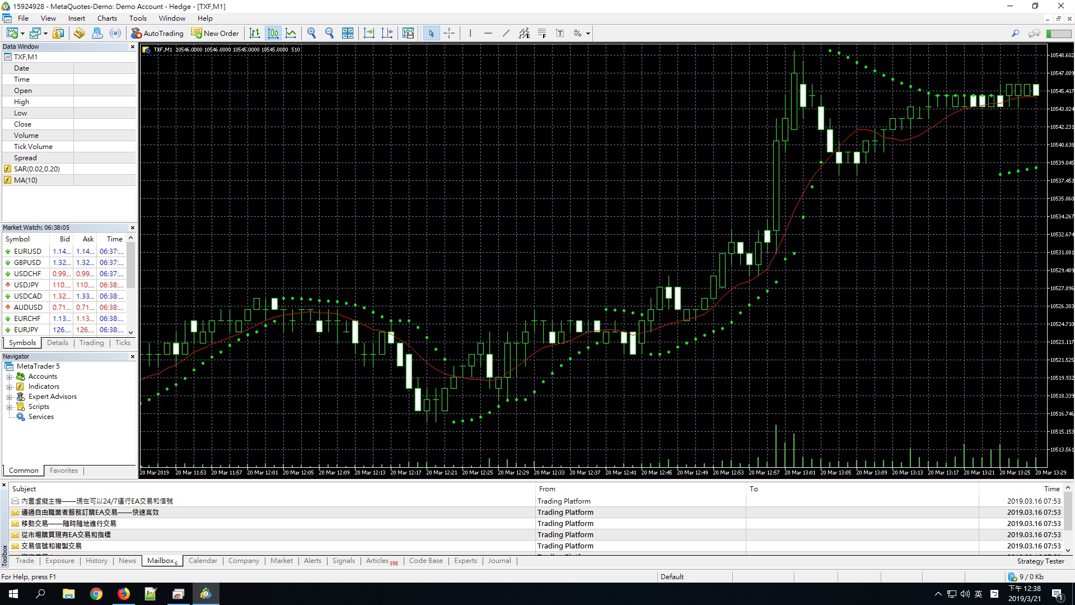Open the chart templates icon

point(408,33)
